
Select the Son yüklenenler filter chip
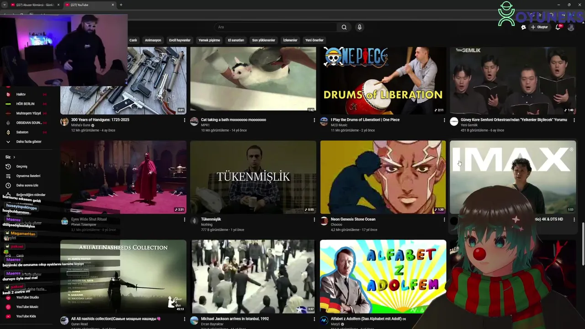(x=263, y=40)
